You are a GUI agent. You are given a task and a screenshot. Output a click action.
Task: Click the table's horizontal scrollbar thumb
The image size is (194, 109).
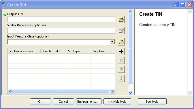(x=61, y=92)
